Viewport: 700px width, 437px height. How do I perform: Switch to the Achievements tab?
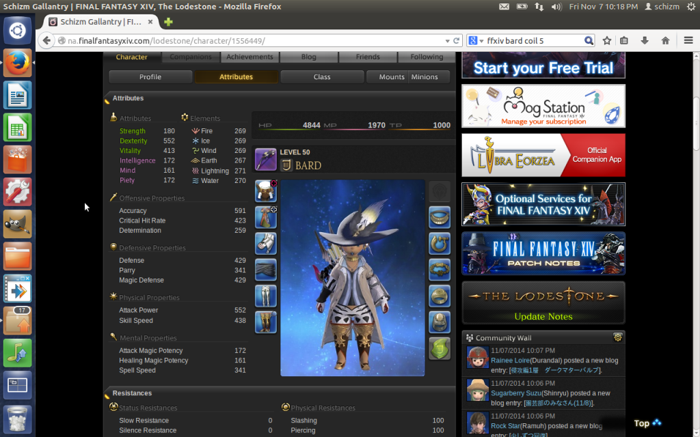click(x=250, y=57)
